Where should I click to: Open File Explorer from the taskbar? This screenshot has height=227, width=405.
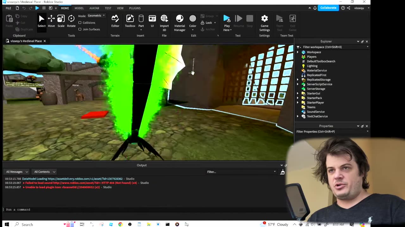pos(149,224)
